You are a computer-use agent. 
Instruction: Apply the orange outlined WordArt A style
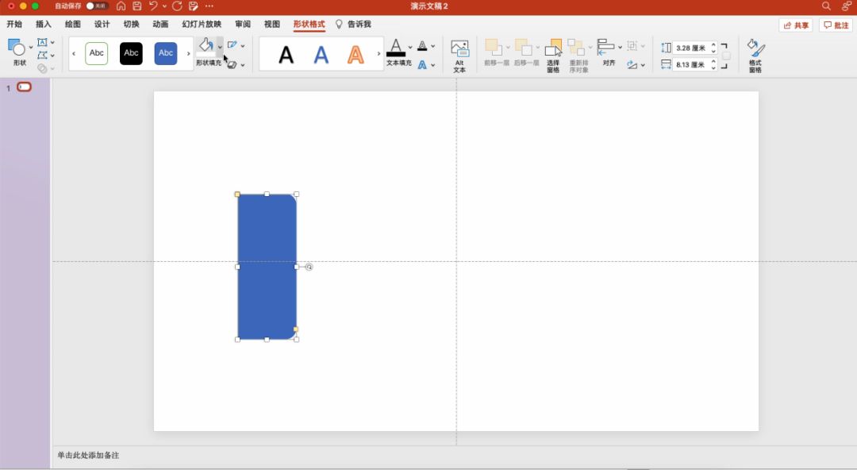[355, 54]
